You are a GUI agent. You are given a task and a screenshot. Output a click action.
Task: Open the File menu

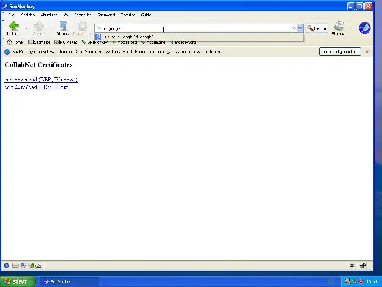point(11,15)
